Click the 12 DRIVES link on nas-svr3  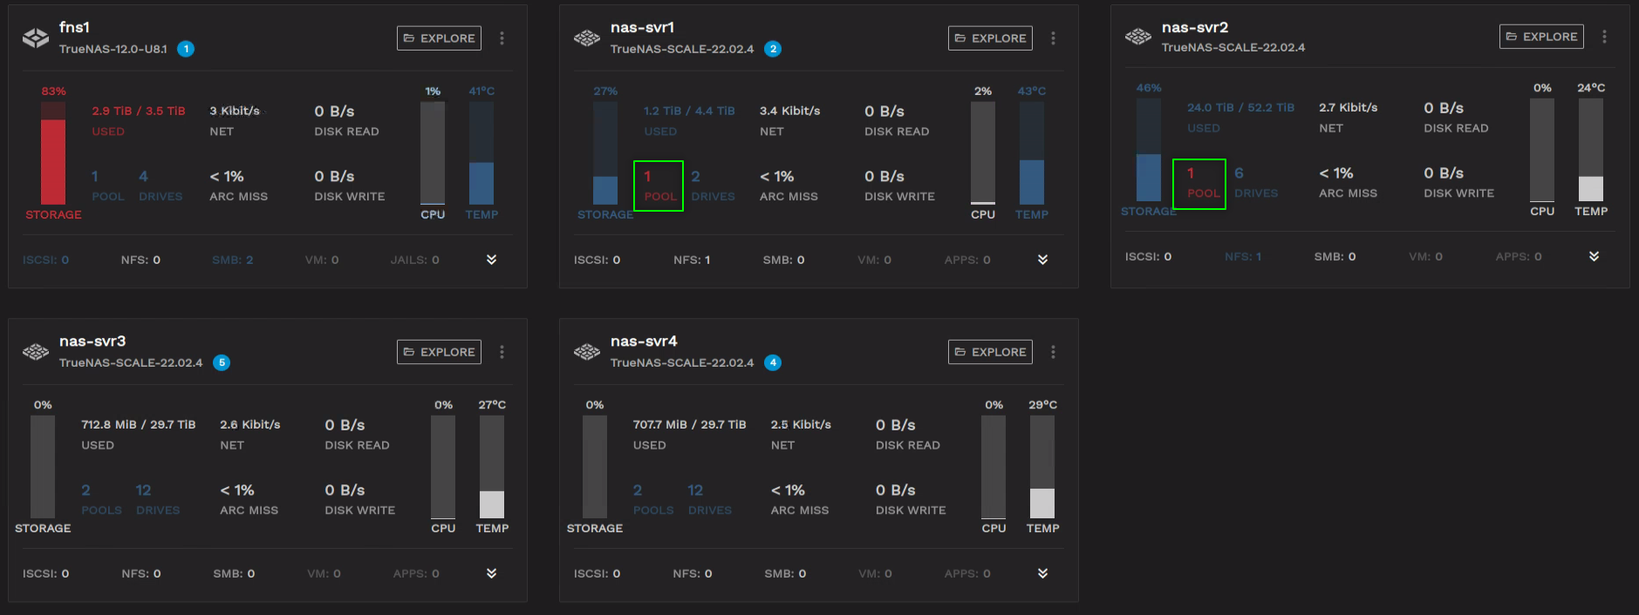(x=158, y=500)
